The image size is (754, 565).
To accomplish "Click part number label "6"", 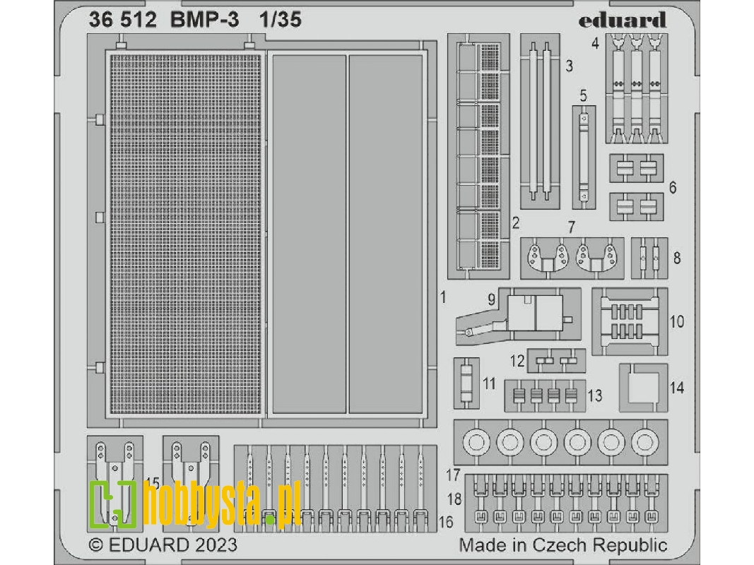I will (x=673, y=187).
